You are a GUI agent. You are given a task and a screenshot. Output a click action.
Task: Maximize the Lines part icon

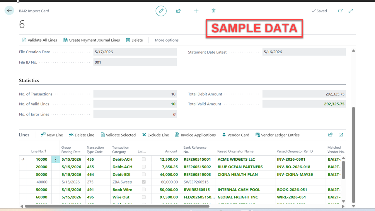point(341,135)
